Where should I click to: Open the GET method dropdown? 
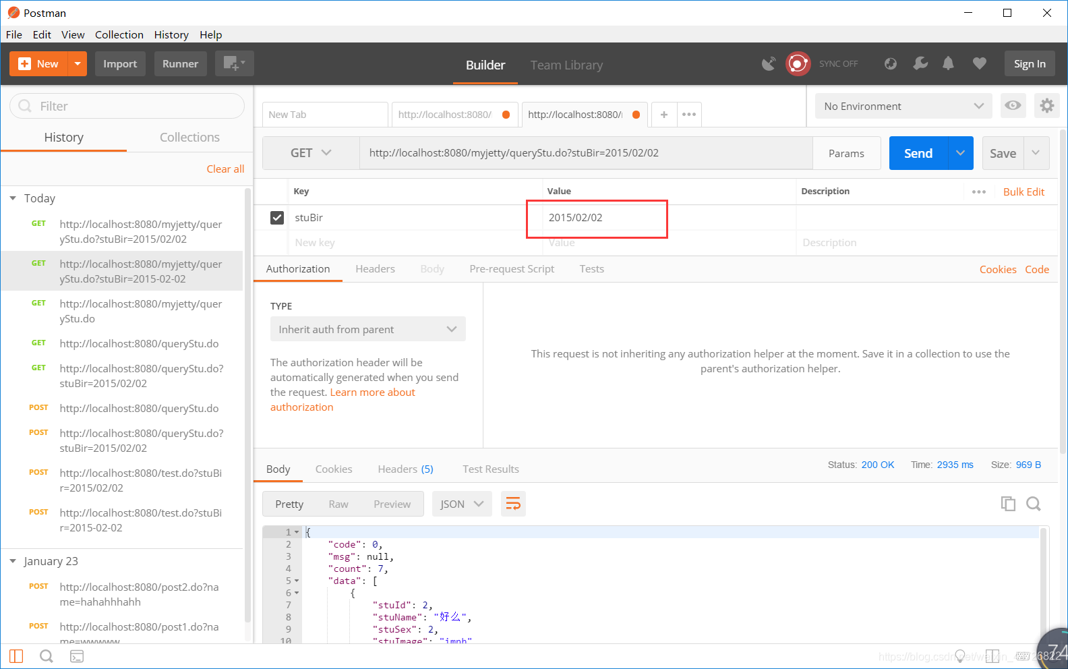coord(311,153)
